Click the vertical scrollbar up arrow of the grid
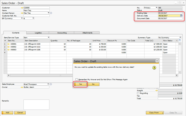Viewport: 186px width, 116px height. [x=180, y=44]
